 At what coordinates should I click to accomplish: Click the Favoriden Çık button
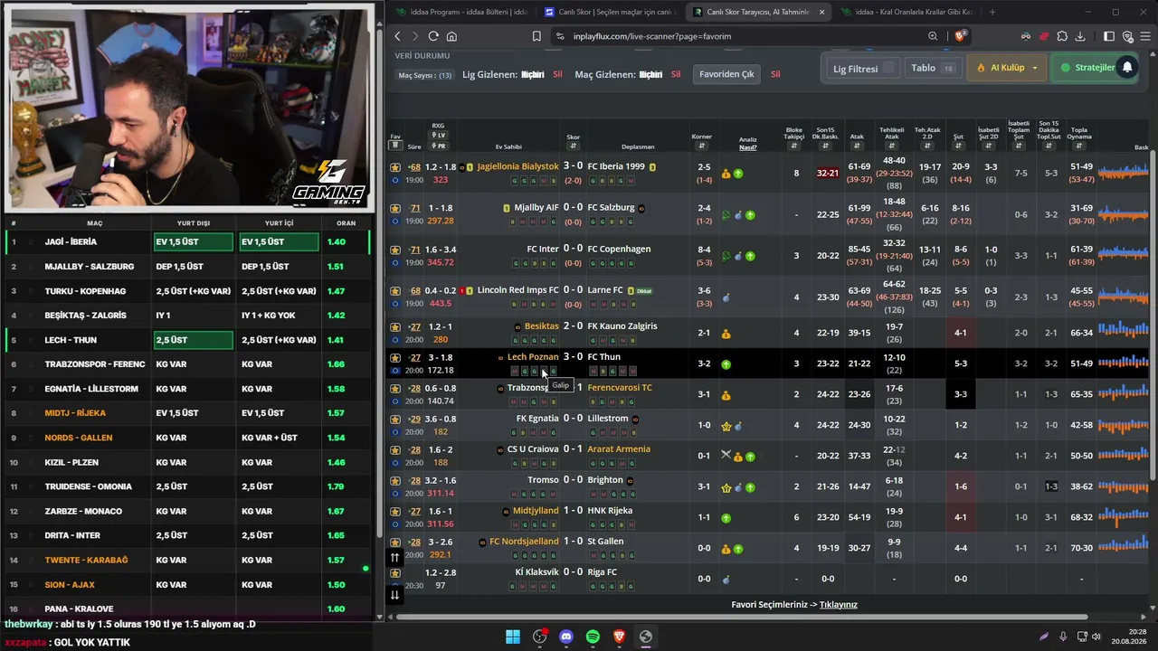click(x=727, y=74)
